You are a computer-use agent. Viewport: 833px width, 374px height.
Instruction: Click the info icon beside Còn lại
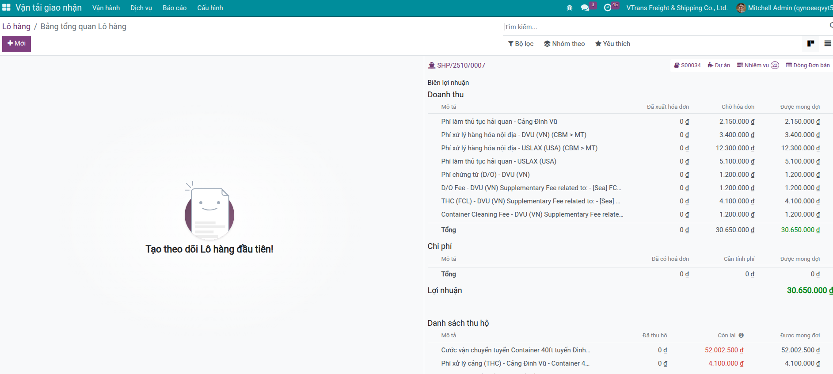click(x=741, y=336)
